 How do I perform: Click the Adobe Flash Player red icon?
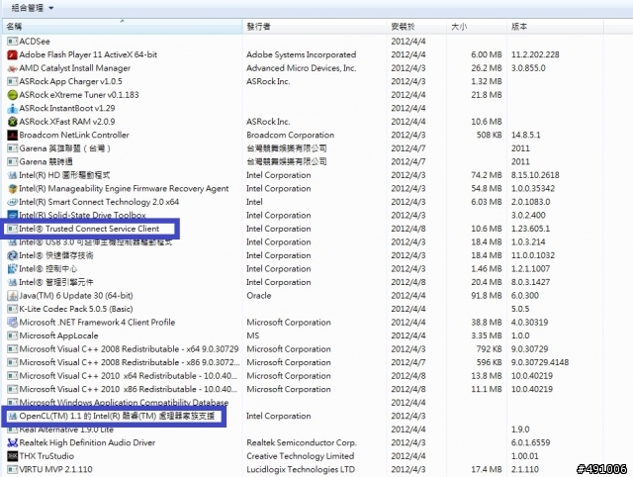pos(13,54)
